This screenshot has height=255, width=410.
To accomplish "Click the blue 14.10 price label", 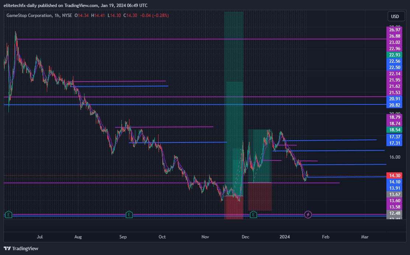I will click(395, 182).
